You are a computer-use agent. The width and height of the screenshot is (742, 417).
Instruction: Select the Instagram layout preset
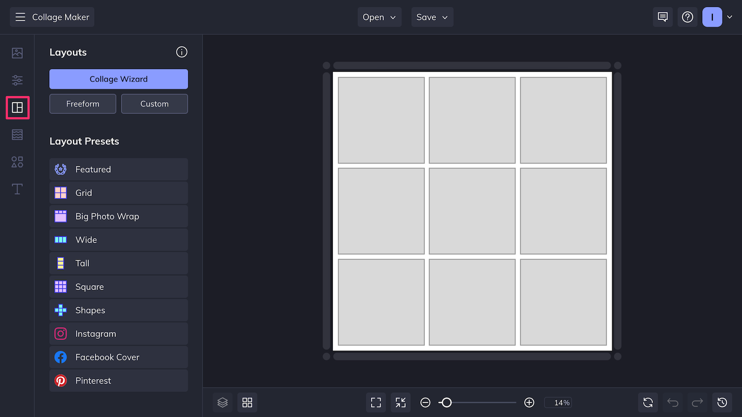[x=118, y=333]
